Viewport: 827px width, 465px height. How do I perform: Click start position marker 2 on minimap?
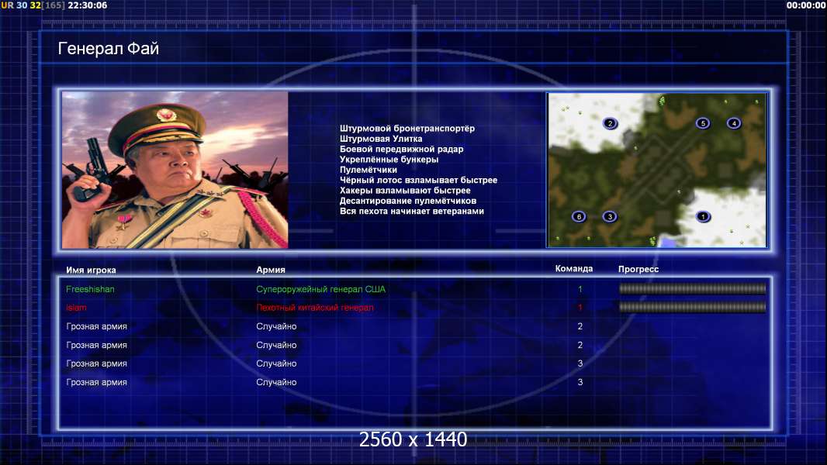click(x=610, y=124)
